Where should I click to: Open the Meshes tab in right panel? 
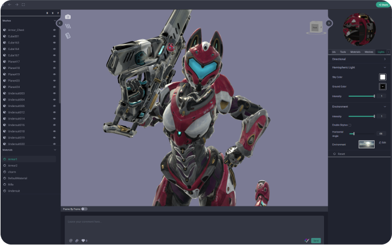369,52
